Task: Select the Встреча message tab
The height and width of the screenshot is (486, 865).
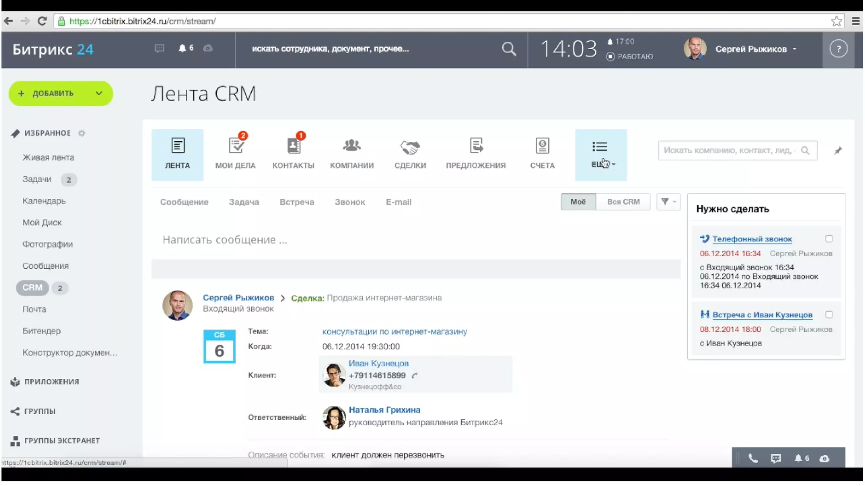Action: tap(296, 202)
